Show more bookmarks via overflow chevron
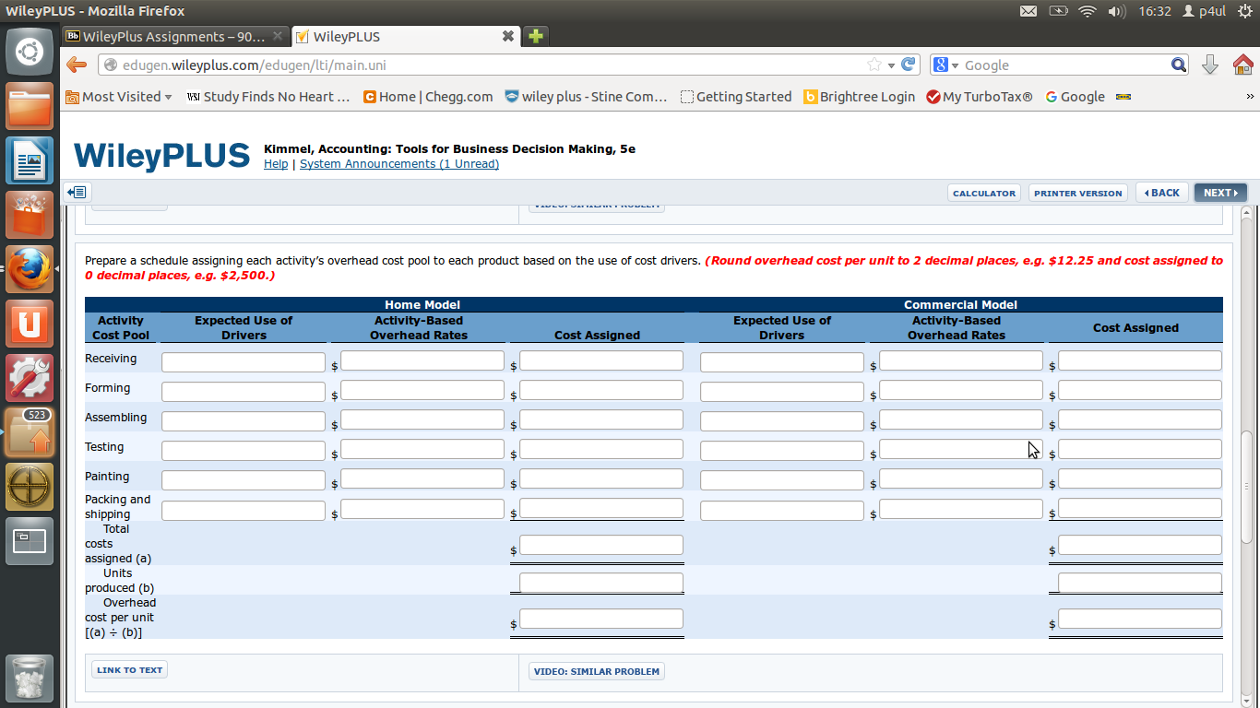1260x708 pixels. tap(1250, 97)
